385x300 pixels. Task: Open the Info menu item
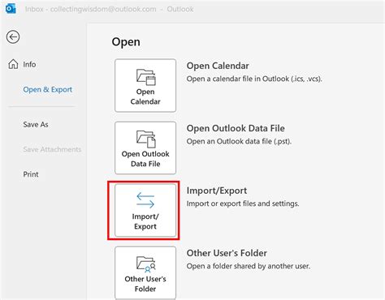pos(29,64)
